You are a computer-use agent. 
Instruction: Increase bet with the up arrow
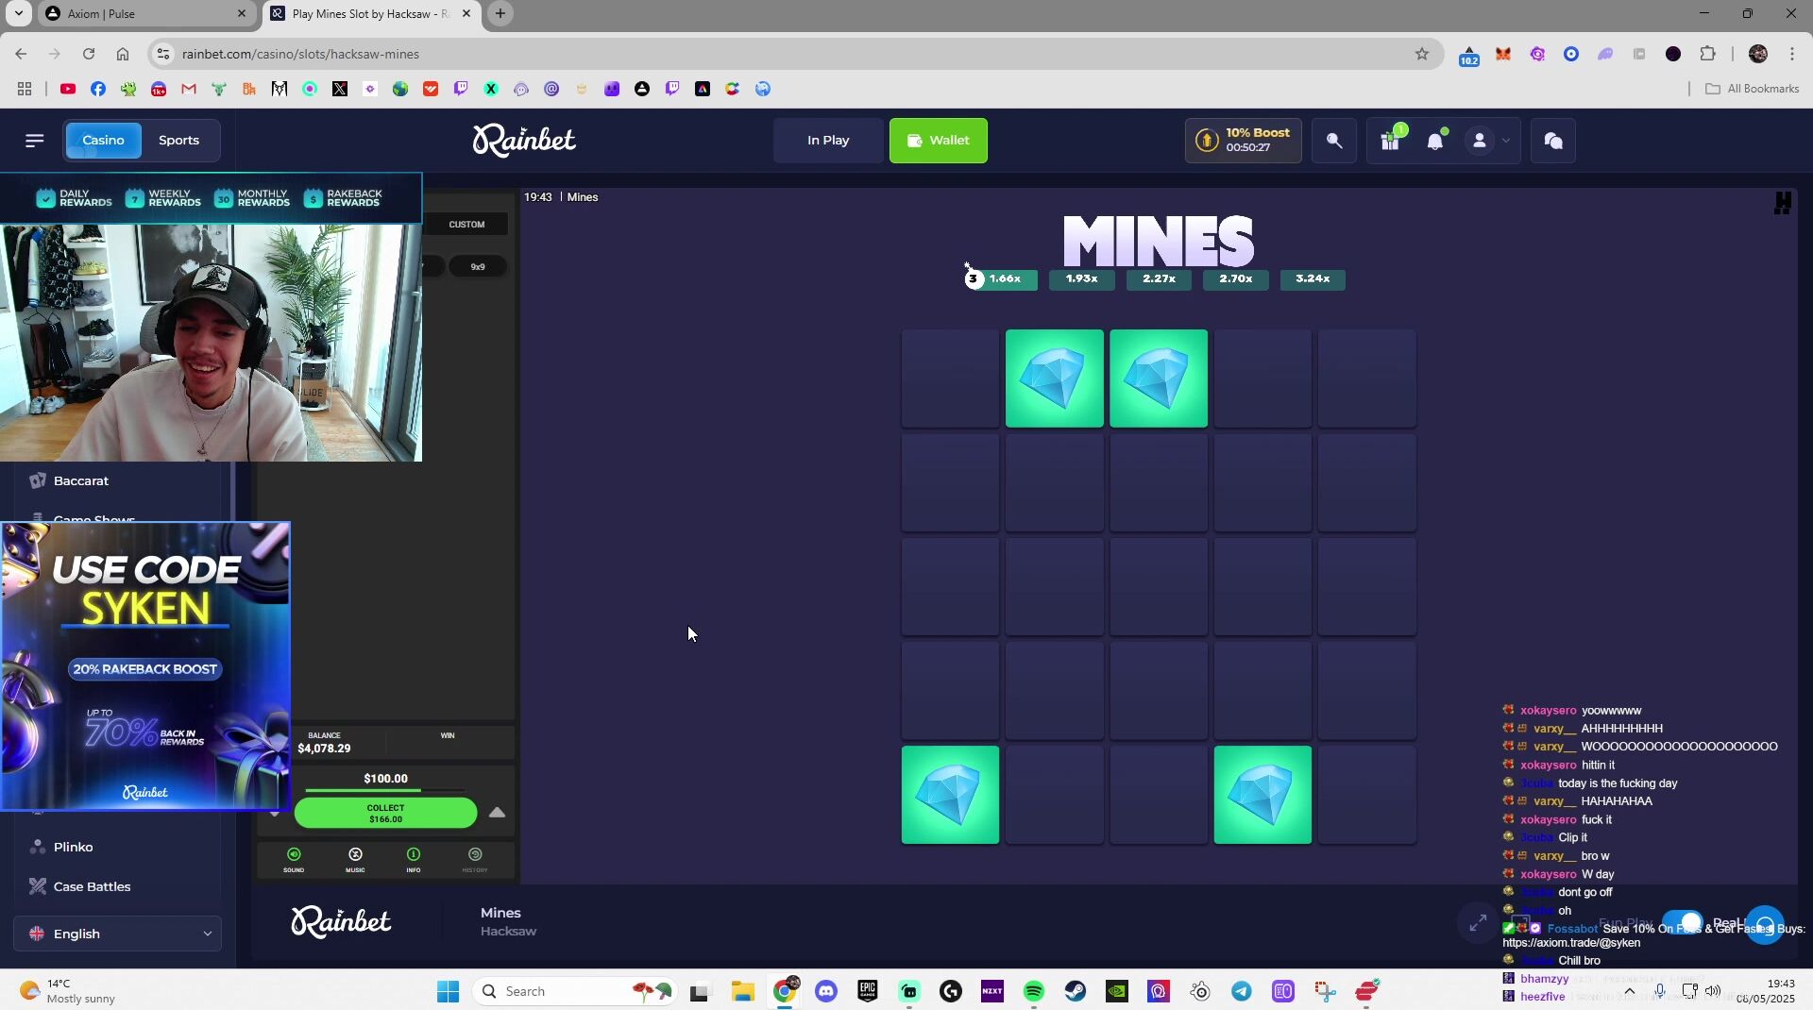(497, 812)
